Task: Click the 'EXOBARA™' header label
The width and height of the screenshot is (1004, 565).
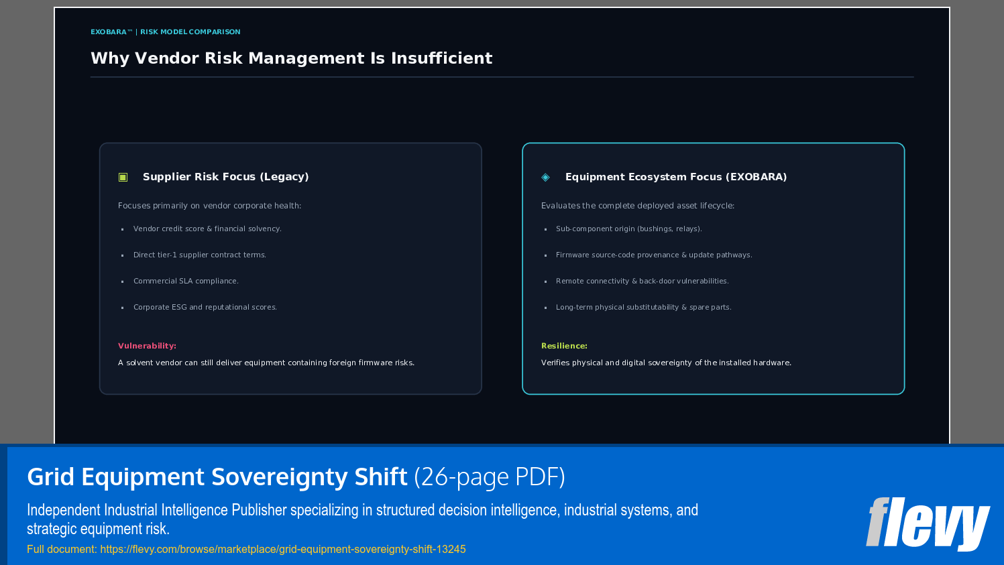Action: tap(112, 32)
